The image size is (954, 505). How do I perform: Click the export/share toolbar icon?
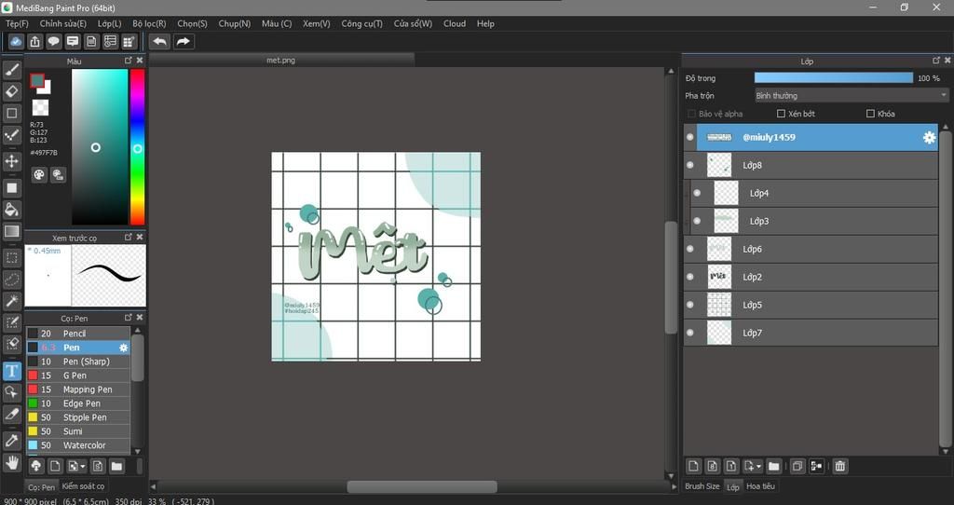[x=34, y=41]
